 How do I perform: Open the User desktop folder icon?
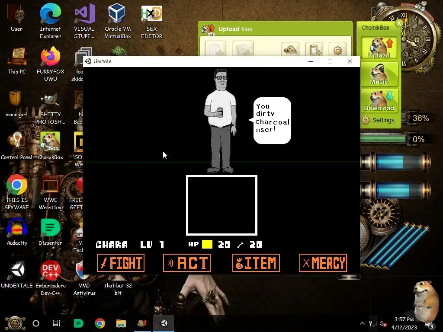coord(17,18)
